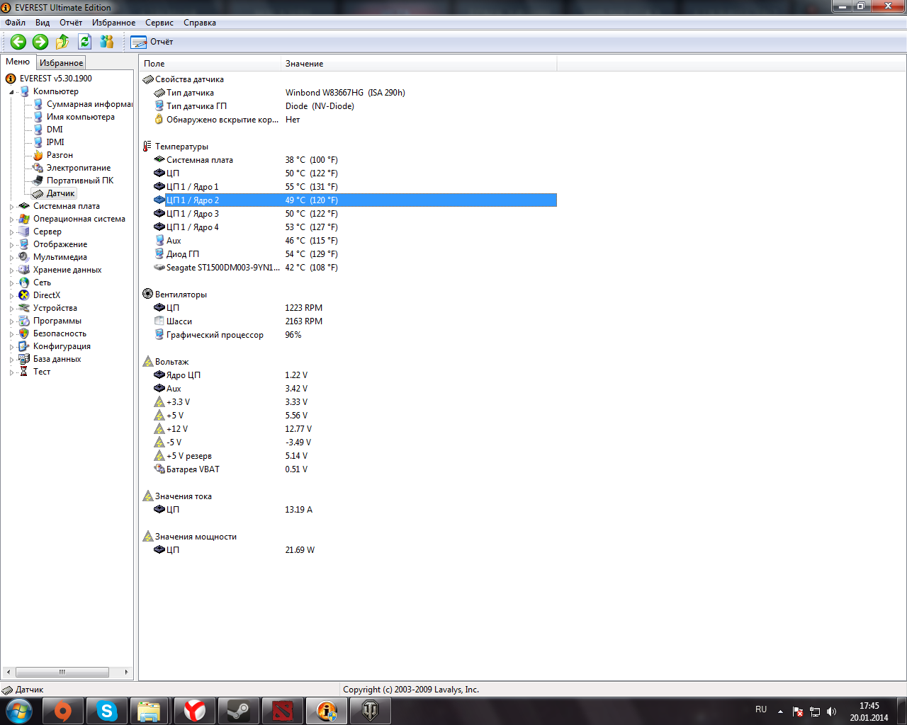Select EVEREST v5.30.1900 root tree node
Image resolution: width=907 pixels, height=725 pixels.
click(x=55, y=79)
